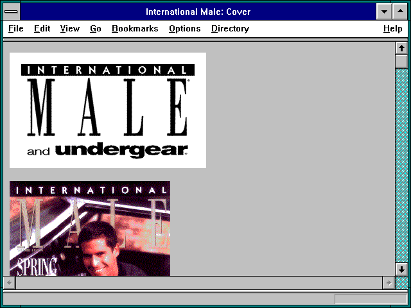This screenshot has width=411, height=308.
Task: Open the View menu
Action: (70, 28)
